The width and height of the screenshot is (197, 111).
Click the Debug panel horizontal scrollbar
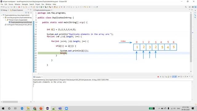tap(10, 102)
